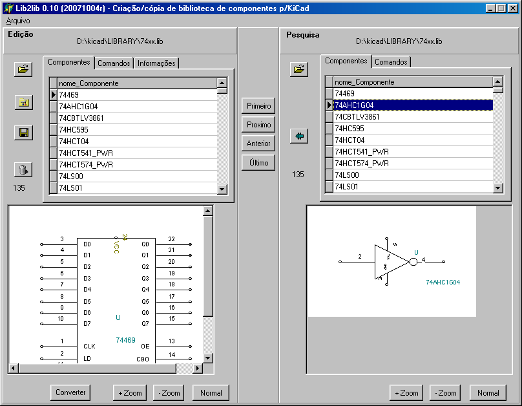Open the Arquivo menu
The width and height of the screenshot is (522, 406).
[x=18, y=21]
